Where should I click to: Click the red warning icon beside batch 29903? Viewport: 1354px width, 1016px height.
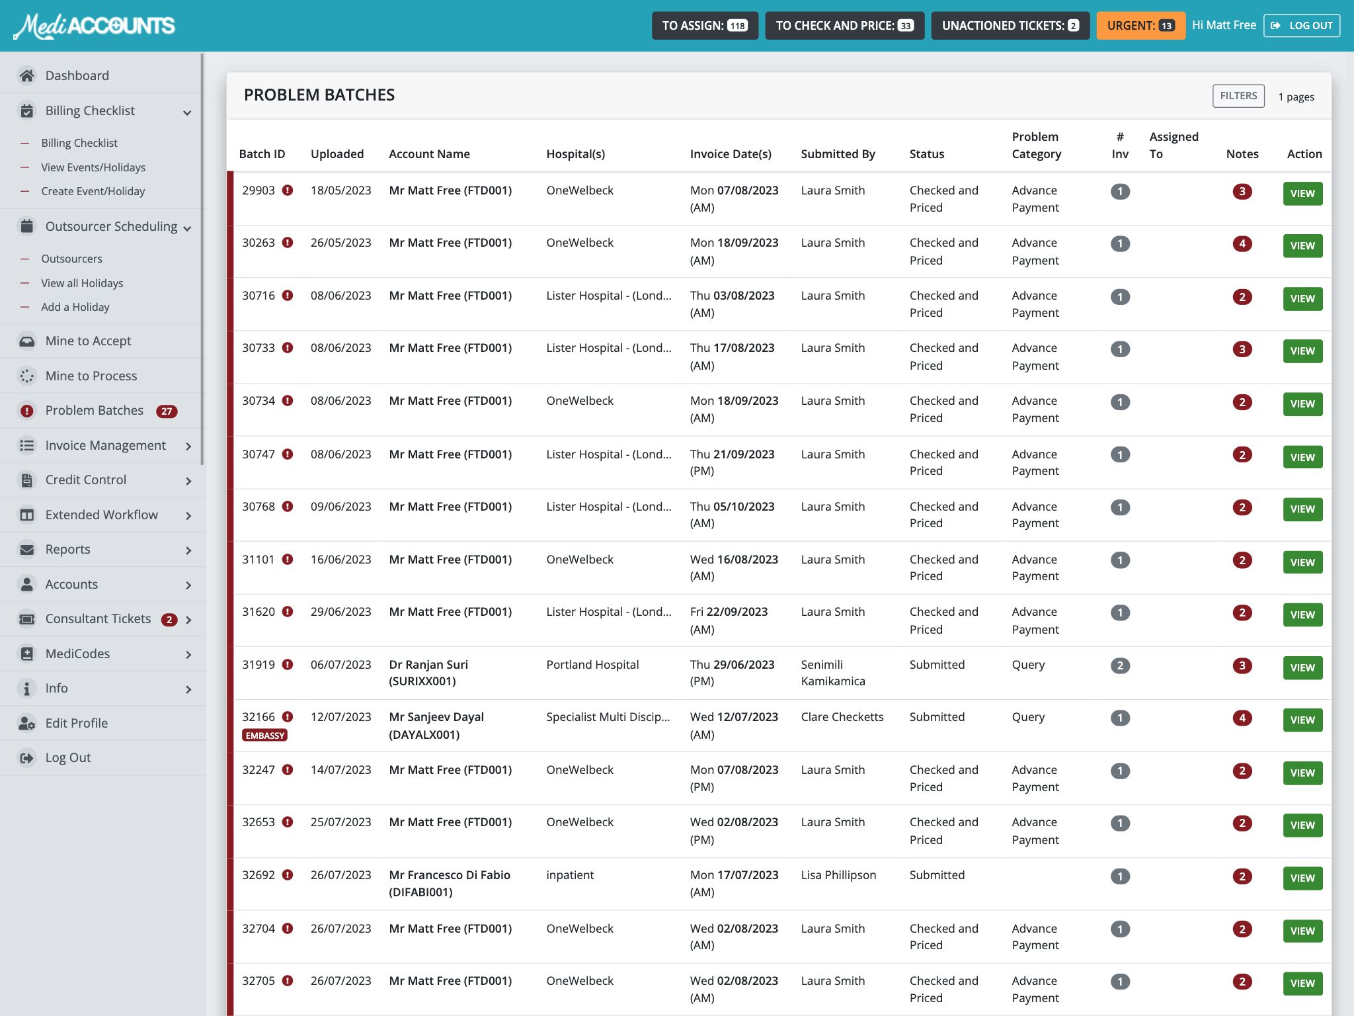(288, 190)
